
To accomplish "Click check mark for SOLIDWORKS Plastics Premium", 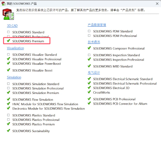I will tap(9, 124).
